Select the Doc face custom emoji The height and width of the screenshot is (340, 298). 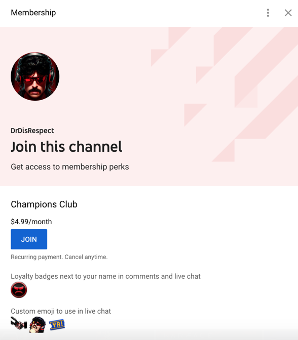38,325
